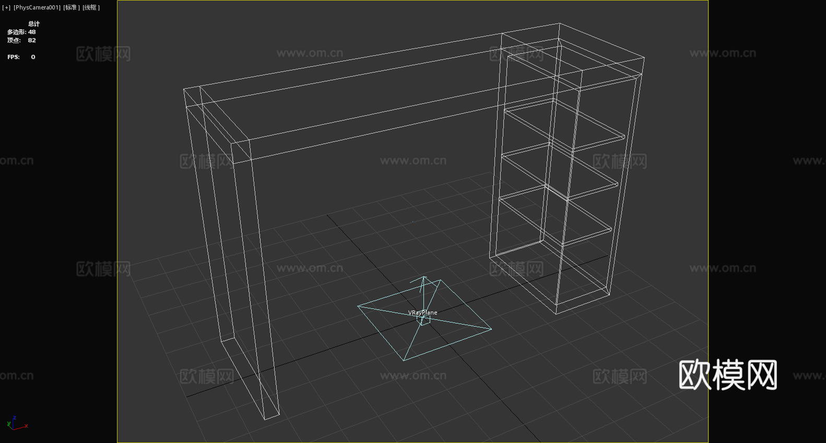This screenshot has width=826, height=443.
Task: Click the 顶点 vertex count statistic
Action: click(x=21, y=40)
